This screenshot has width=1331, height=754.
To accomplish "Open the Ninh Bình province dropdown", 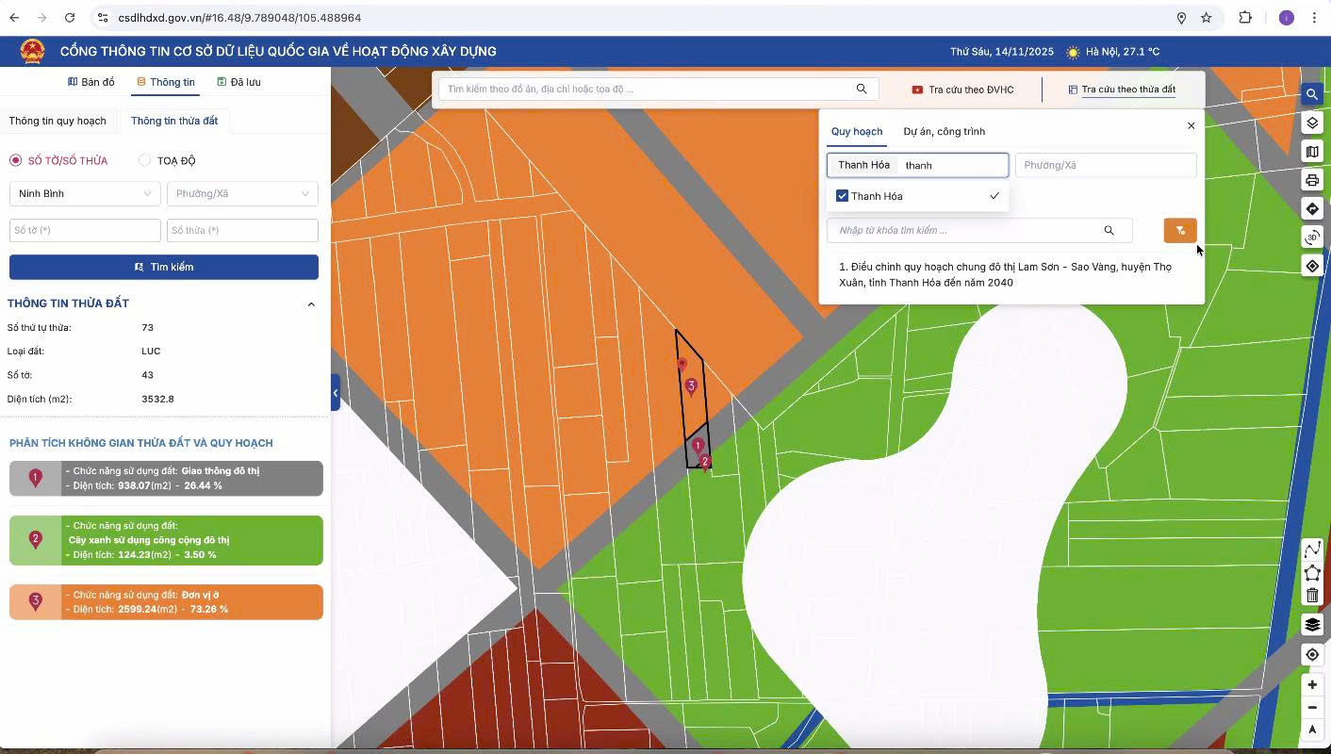I will [x=84, y=194].
